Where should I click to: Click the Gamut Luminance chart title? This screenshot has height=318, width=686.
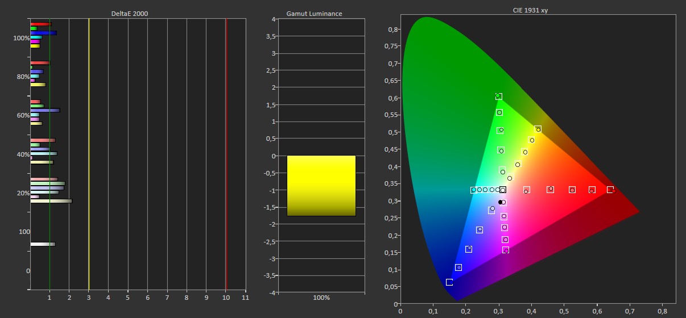[x=321, y=14]
